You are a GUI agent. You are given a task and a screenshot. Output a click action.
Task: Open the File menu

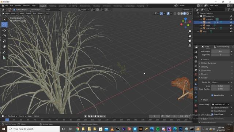(x=7, y=6)
